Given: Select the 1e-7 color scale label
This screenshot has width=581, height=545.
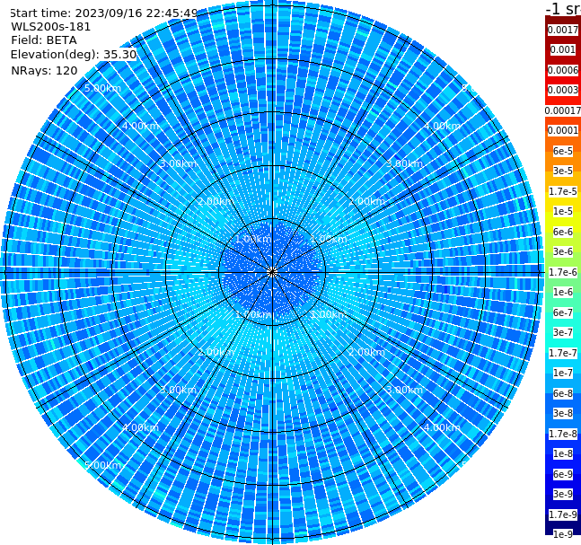Looking at the screenshot, I should (563, 373).
